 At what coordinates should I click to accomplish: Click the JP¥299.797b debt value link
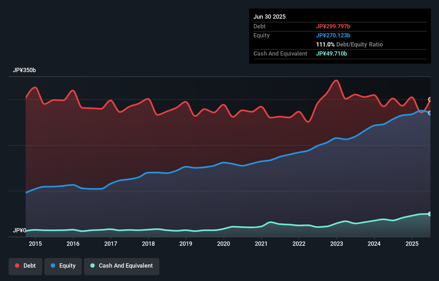coord(334,26)
